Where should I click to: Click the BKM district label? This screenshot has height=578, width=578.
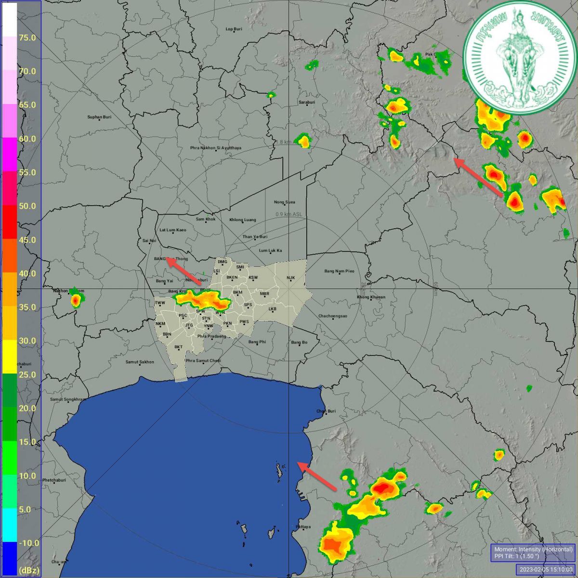(x=237, y=292)
